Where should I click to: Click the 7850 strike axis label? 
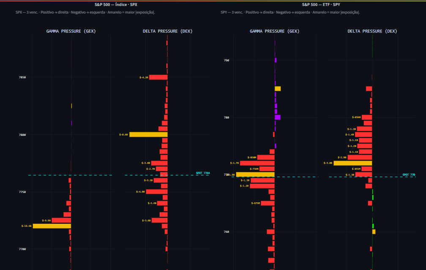click(22, 77)
